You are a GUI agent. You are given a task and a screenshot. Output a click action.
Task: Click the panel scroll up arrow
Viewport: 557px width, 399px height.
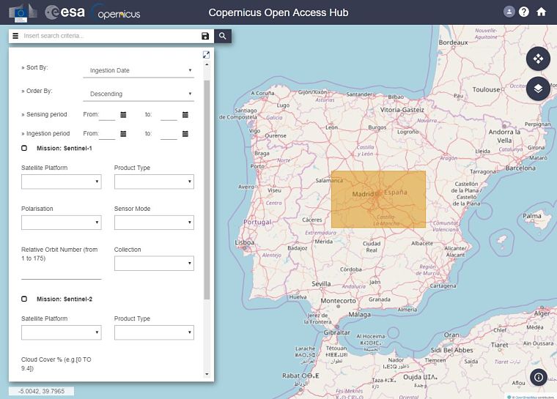point(207,64)
